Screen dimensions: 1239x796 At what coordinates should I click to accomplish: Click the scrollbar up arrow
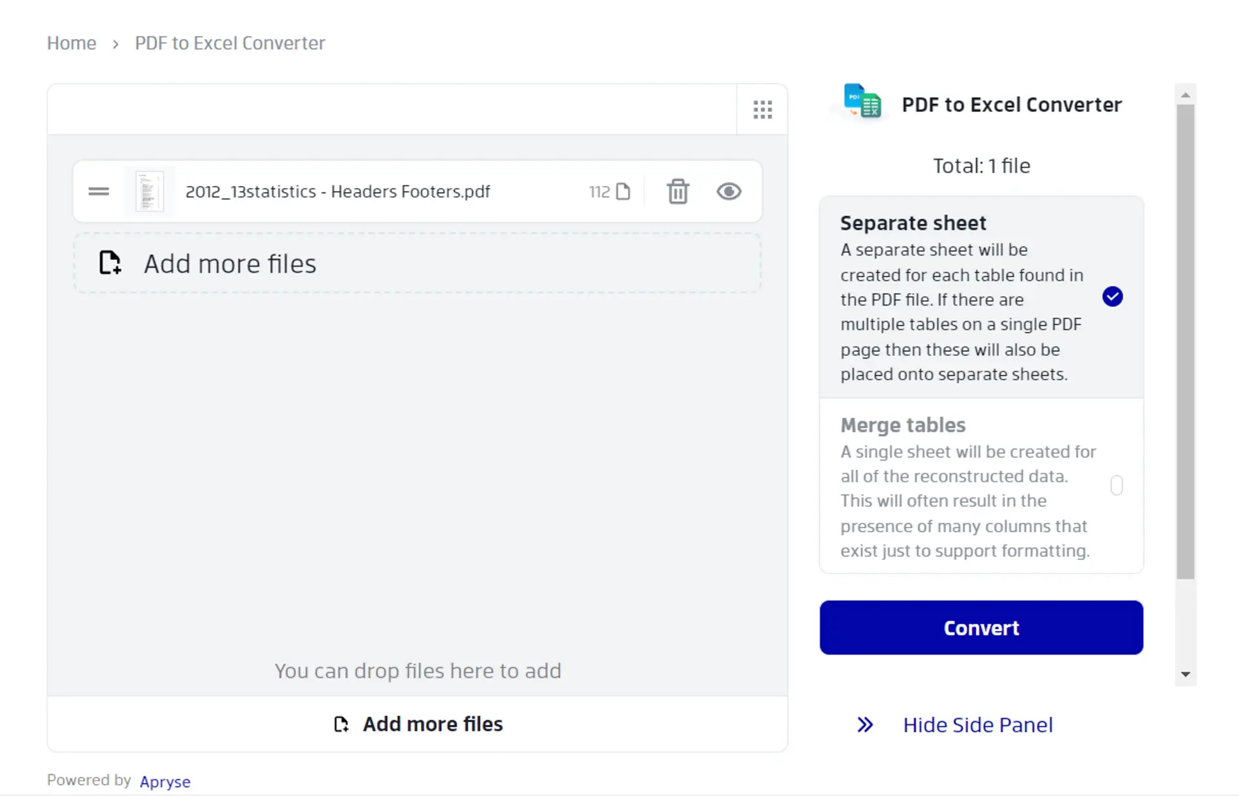click(1185, 95)
